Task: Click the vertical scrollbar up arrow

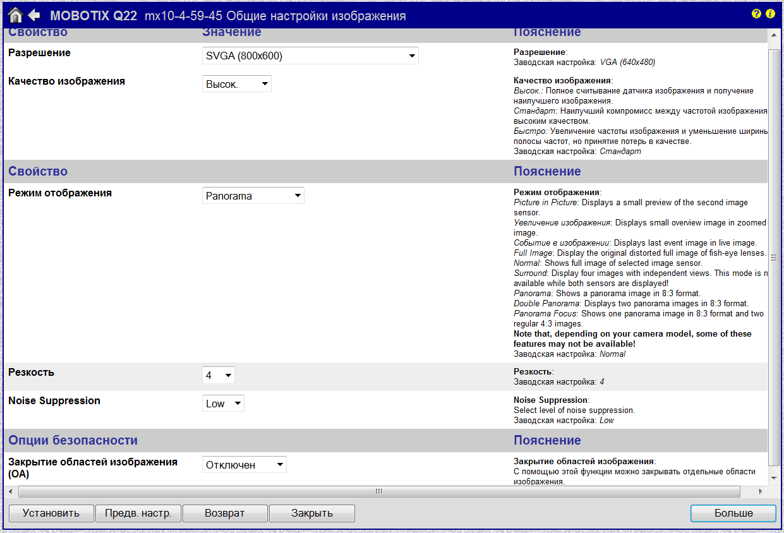Action: [774, 35]
